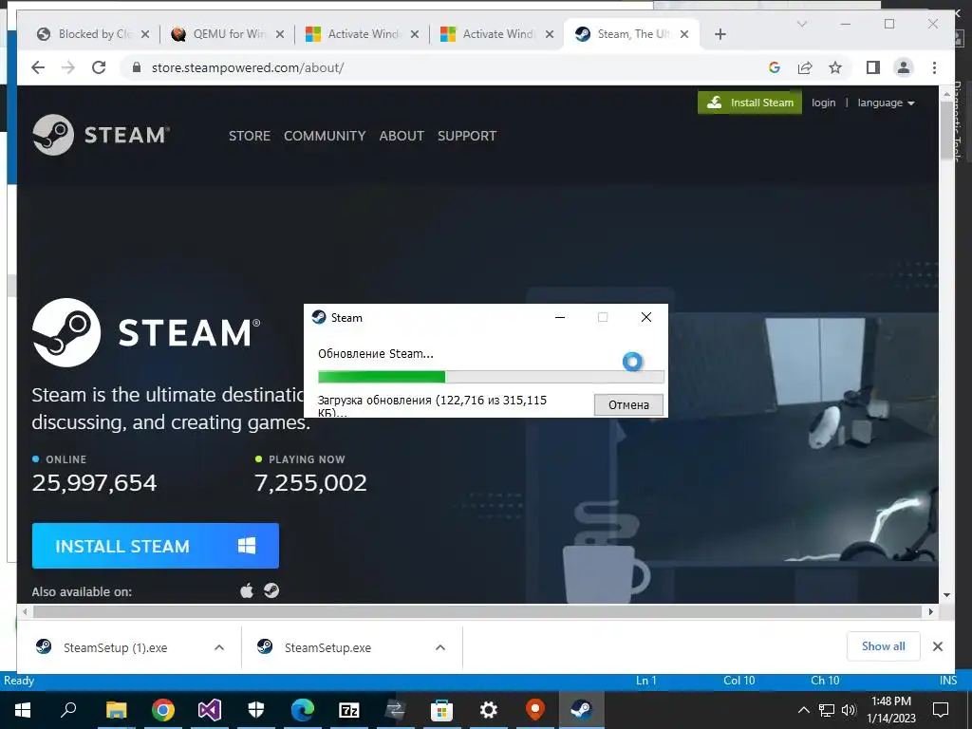
Task: Close the QEMU for Windows tab
Action: (x=280, y=34)
